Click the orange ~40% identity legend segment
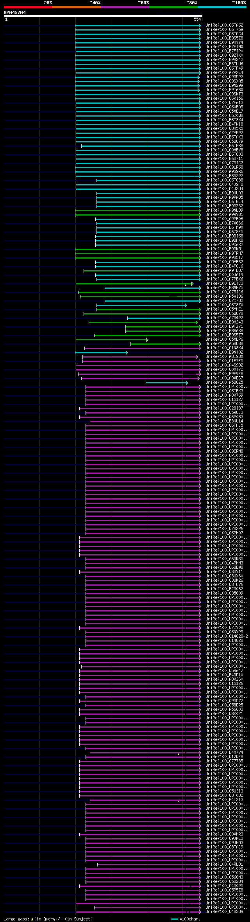 point(77,7)
